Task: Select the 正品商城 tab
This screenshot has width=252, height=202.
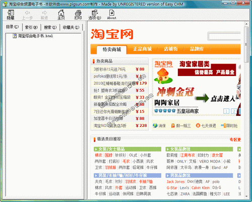Action: 143,49
